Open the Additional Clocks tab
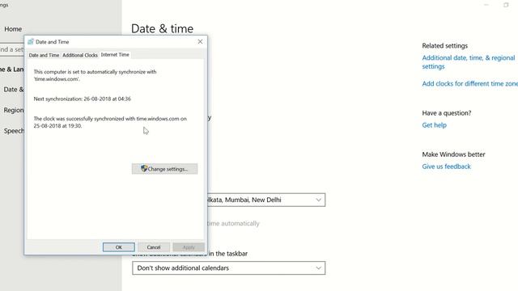The height and width of the screenshot is (291, 518). point(80,55)
